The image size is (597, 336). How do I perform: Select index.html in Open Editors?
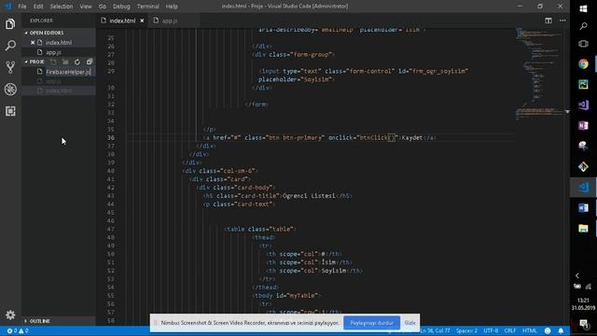(59, 43)
